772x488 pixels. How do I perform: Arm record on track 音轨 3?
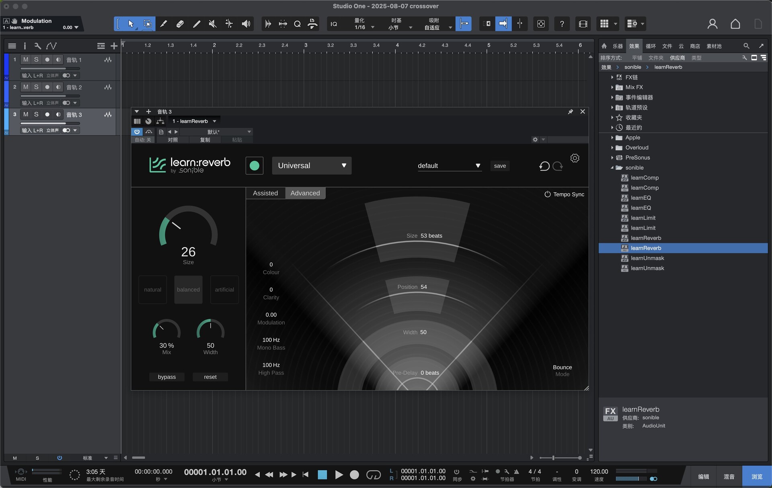click(47, 114)
